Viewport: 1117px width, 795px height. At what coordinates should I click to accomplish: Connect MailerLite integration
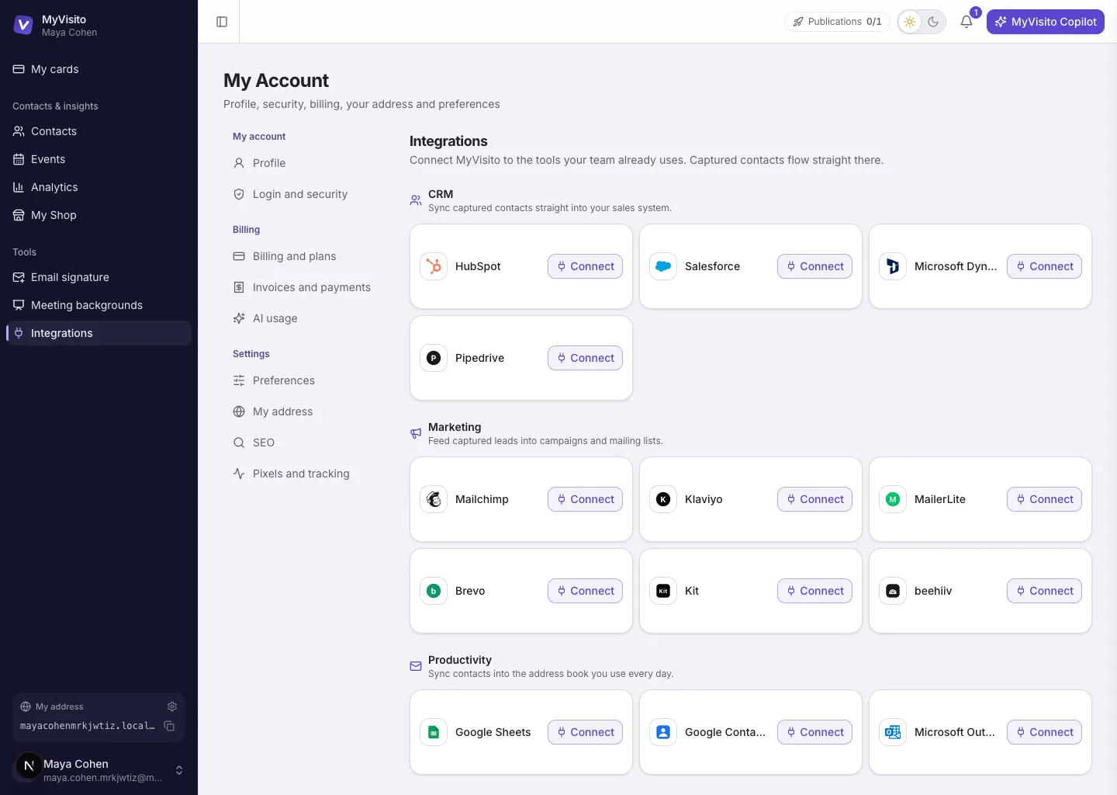pyautogui.click(x=1044, y=499)
